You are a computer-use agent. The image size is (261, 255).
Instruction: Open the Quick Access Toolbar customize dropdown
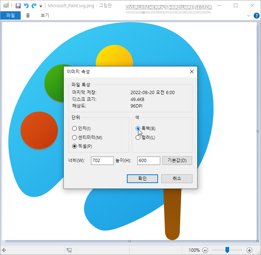tap(41, 6)
